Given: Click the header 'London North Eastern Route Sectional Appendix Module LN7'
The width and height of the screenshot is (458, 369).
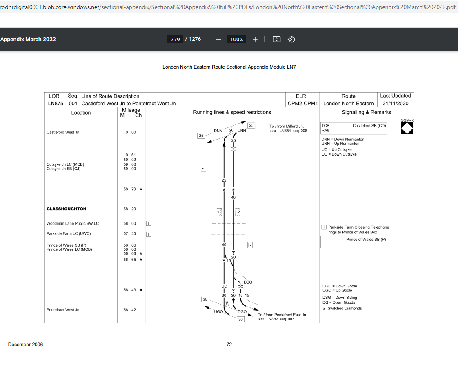Looking at the screenshot, I should click(229, 67).
